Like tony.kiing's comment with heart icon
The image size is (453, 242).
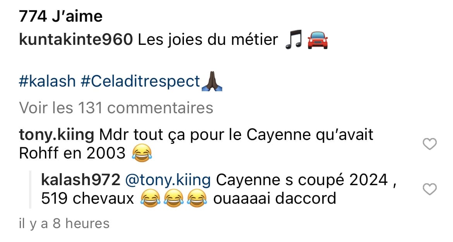pyautogui.click(x=430, y=144)
